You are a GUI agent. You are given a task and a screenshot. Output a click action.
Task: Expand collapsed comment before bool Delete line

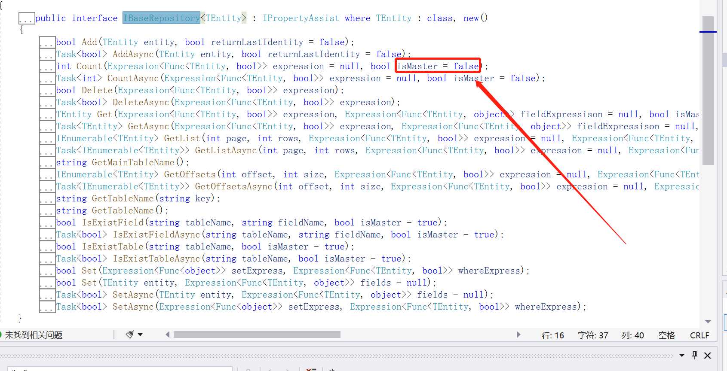pos(47,91)
